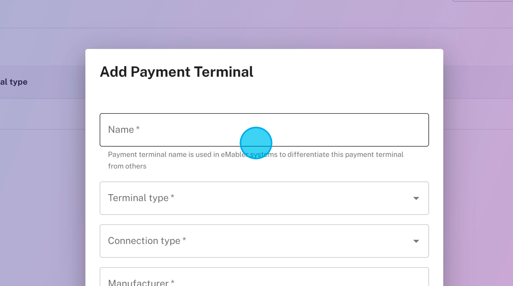The height and width of the screenshot is (286, 513).
Task: Click the Terminal type dropdown arrow
Action: tap(416, 198)
